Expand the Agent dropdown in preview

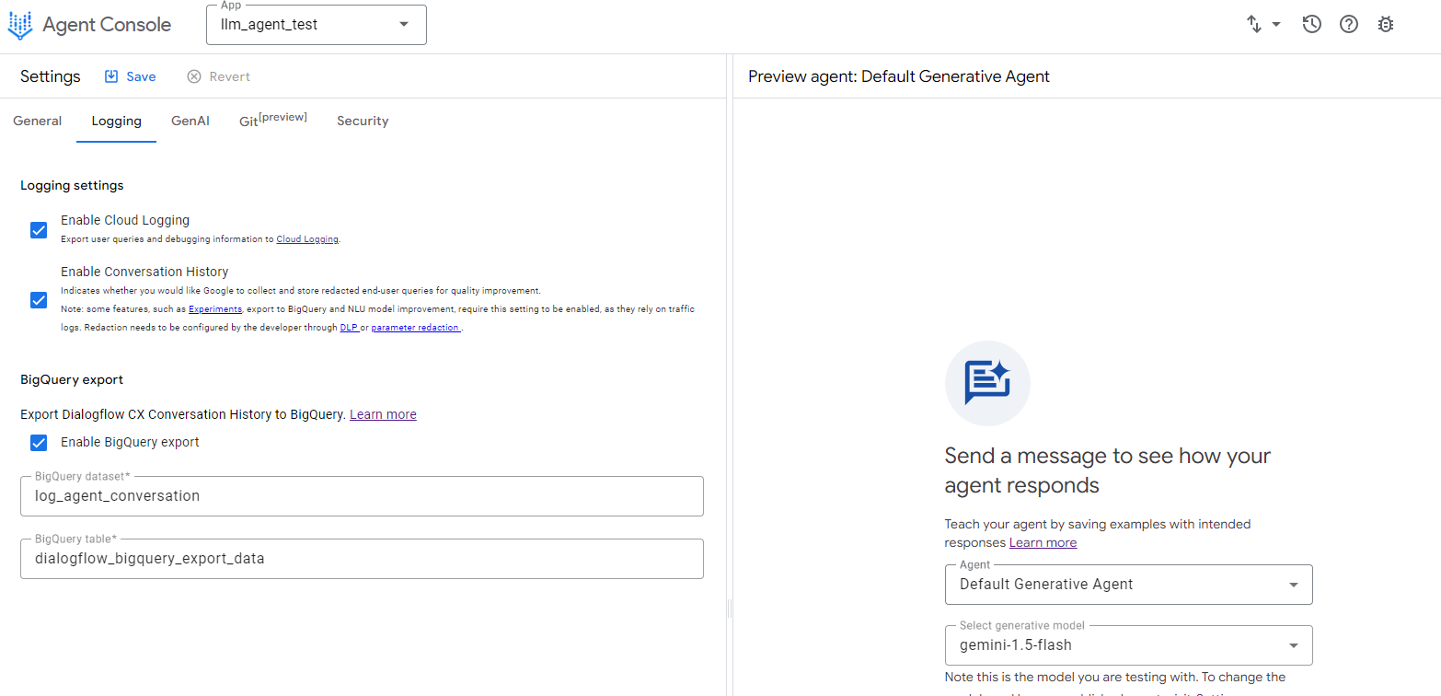[1128, 585]
